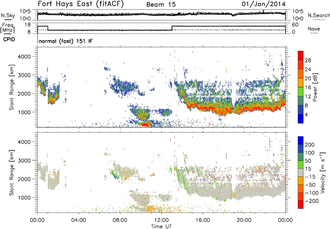Click the 'Beam 15' label
This screenshot has width=330, height=229.
[161, 5]
